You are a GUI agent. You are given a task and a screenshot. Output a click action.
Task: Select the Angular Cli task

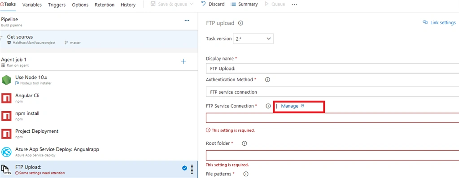(99, 98)
